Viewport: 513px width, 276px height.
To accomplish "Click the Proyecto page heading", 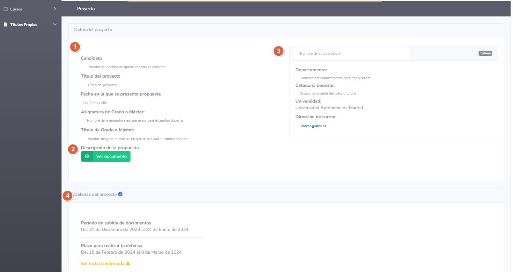I will click(86, 9).
